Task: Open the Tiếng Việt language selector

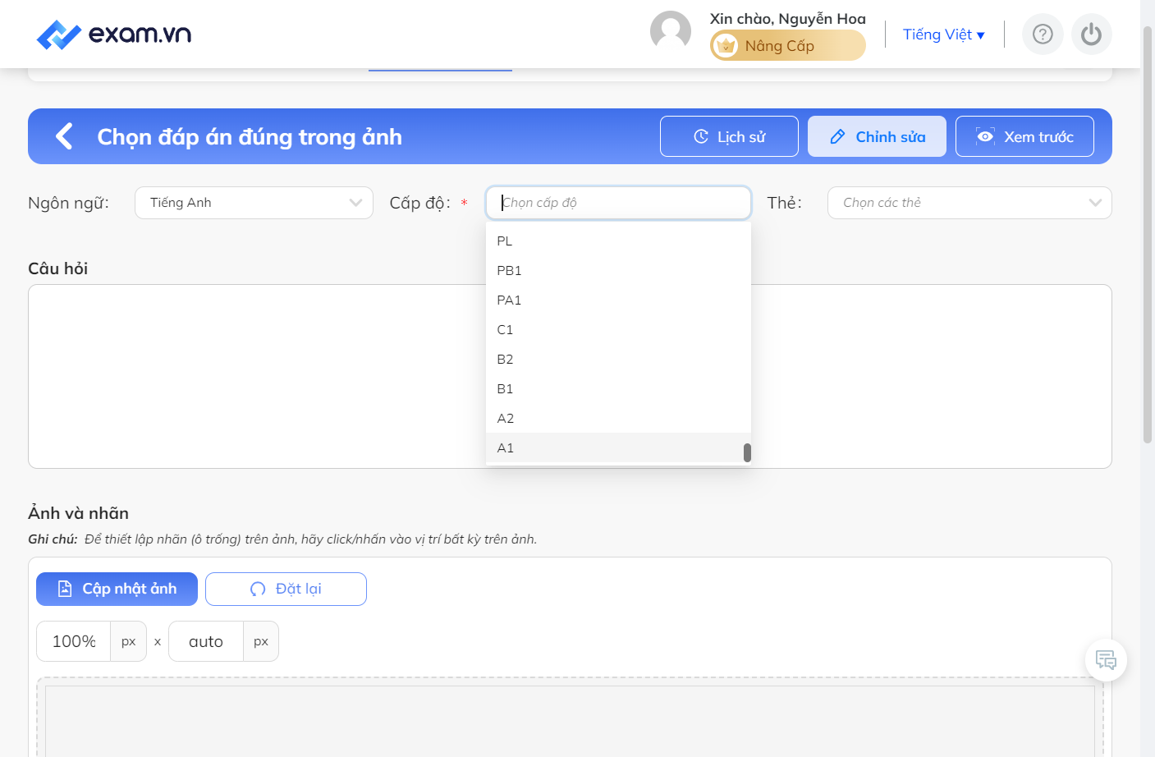Action: point(943,34)
